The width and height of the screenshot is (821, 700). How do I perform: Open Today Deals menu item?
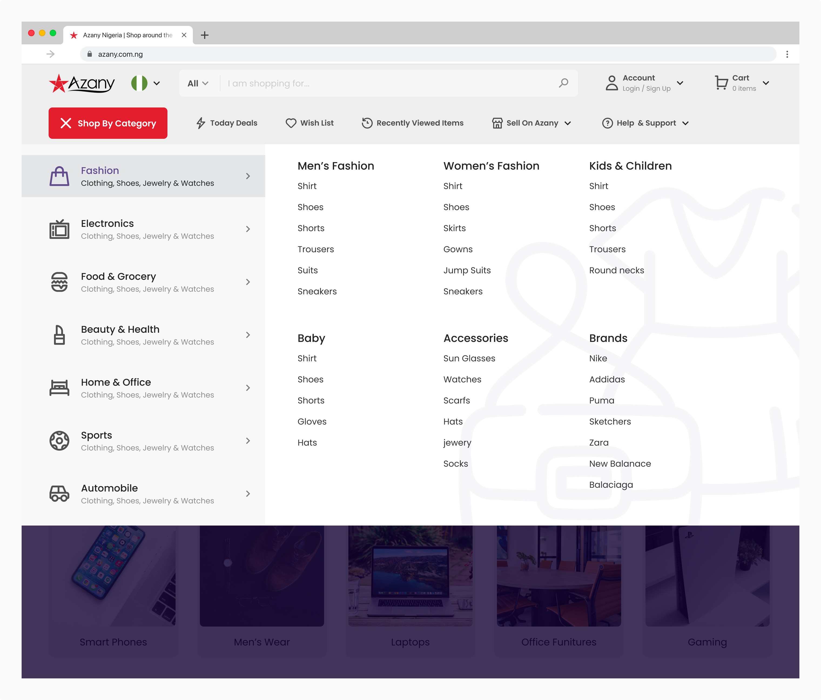227,123
